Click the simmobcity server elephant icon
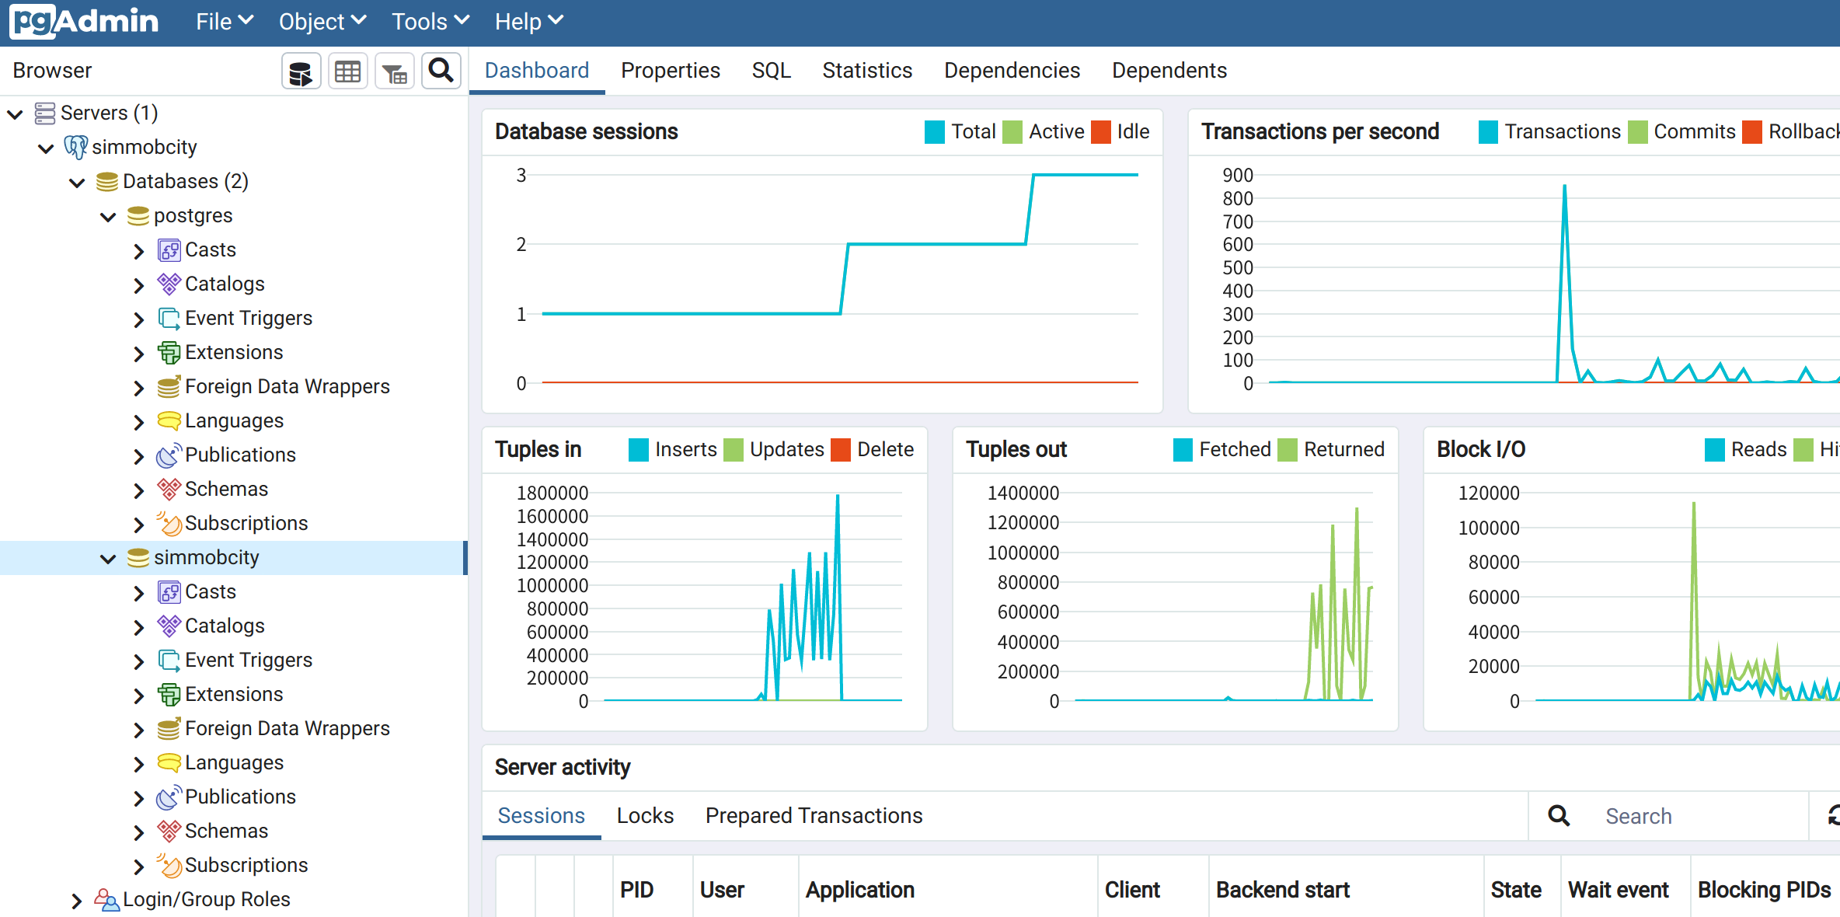1840x917 pixels. click(75, 147)
